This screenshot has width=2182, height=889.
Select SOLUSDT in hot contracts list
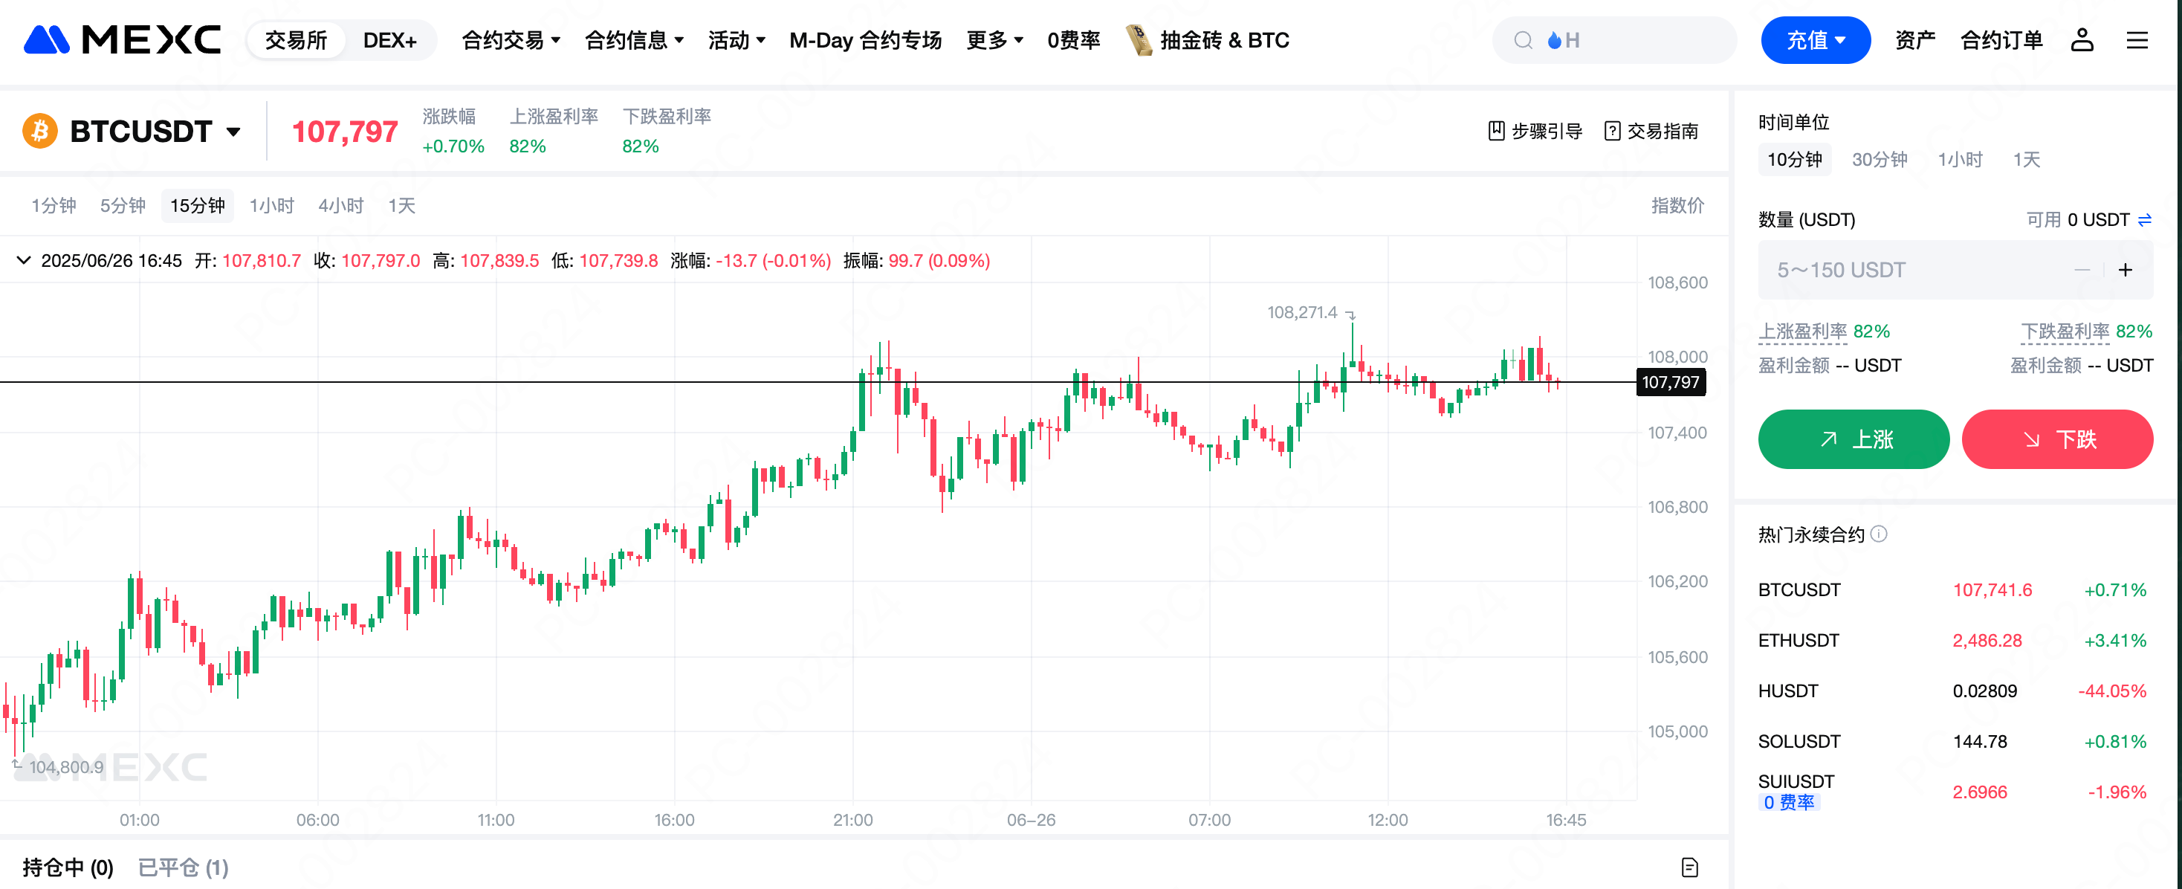point(1955,742)
